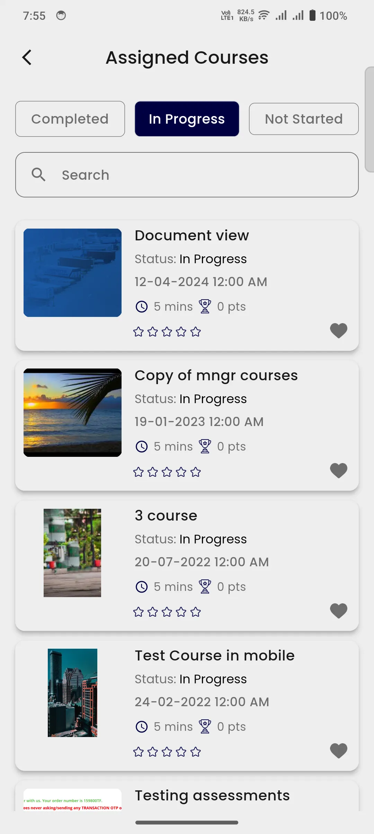
Task: Tap the Wi-Fi icon in status bar
Action: 264,15
